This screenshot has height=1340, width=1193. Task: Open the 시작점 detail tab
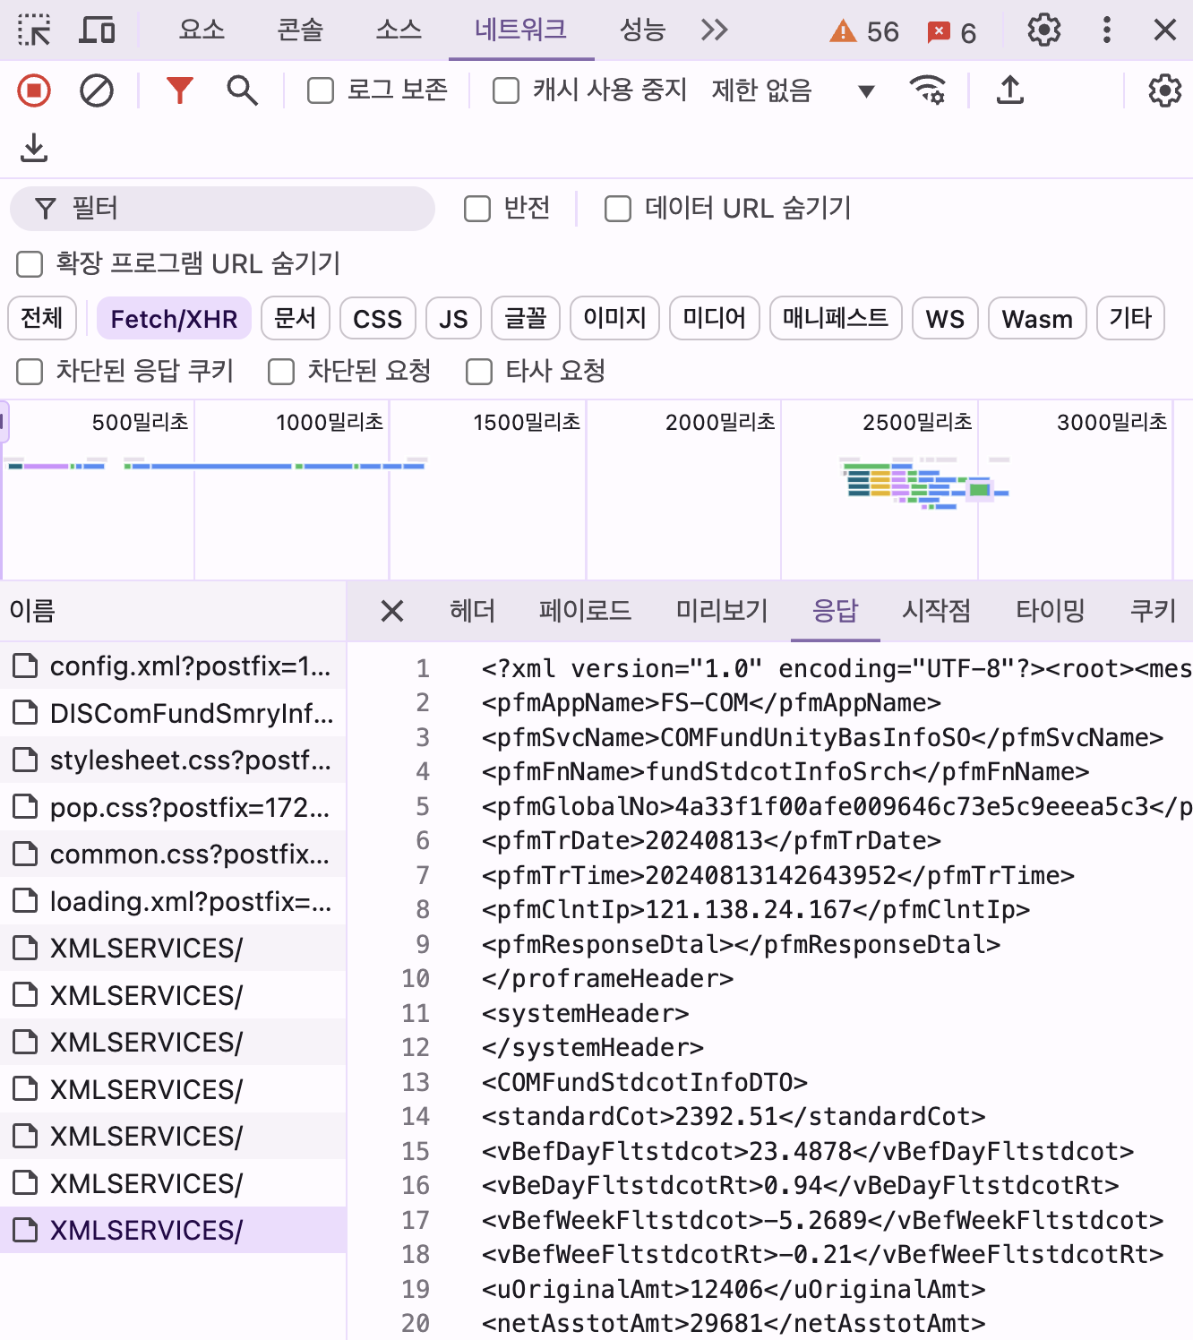click(x=936, y=611)
